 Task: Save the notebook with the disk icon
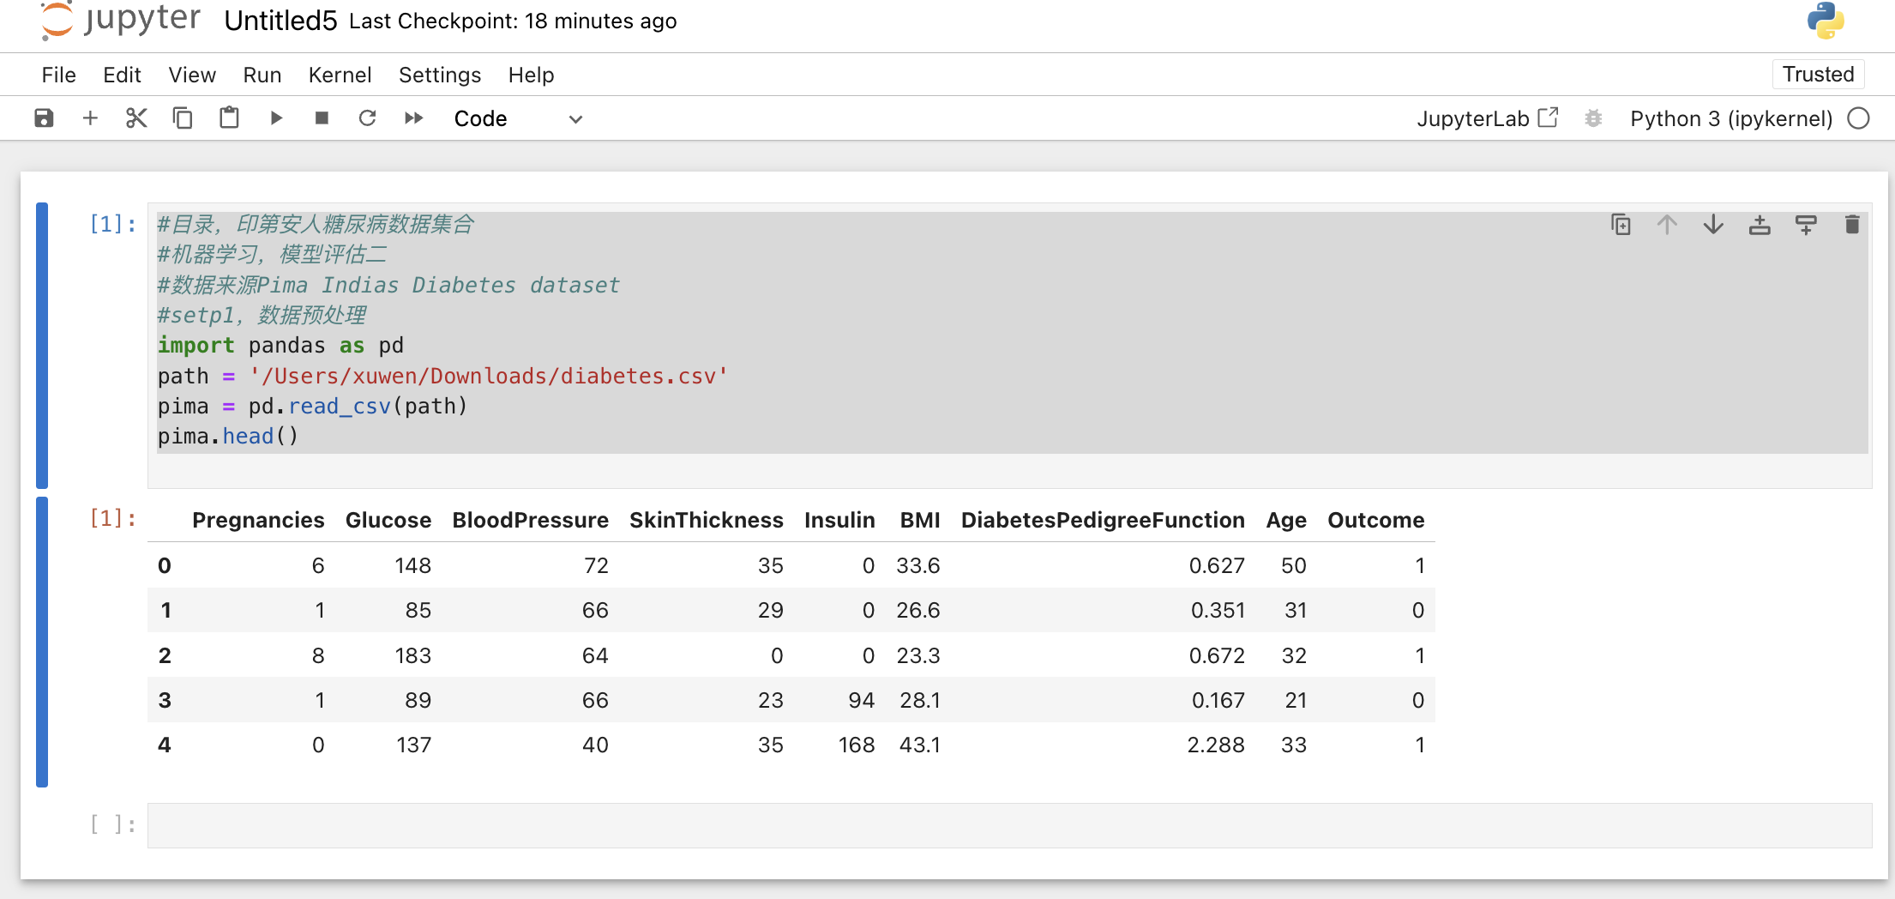pyautogui.click(x=44, y=118)
